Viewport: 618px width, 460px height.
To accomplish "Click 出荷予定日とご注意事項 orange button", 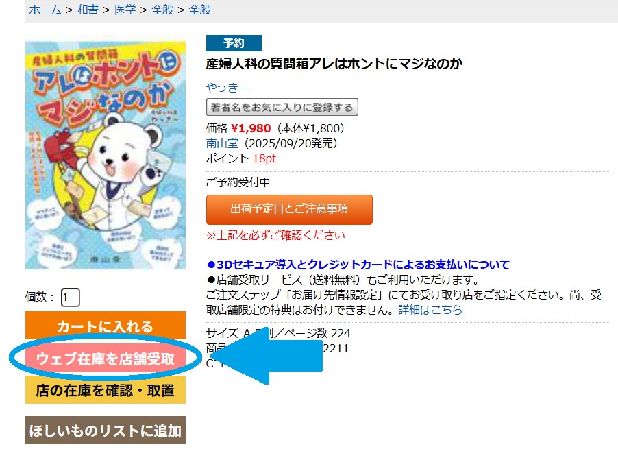I will click(289, 209).
